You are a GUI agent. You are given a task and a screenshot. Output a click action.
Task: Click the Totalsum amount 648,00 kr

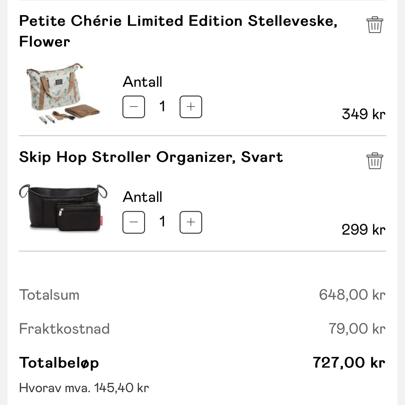point(352,295)
